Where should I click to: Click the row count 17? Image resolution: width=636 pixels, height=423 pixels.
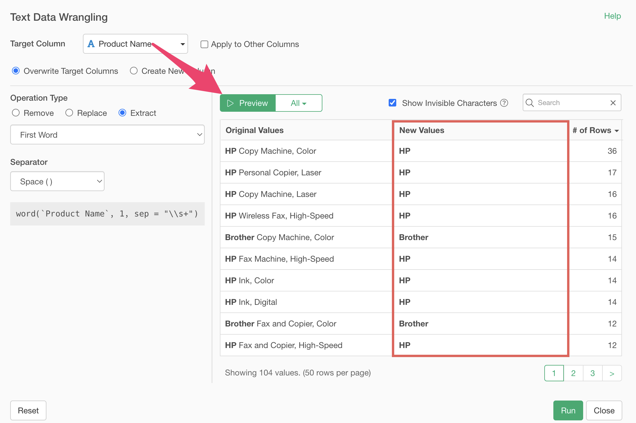click(x=612, y=172)
